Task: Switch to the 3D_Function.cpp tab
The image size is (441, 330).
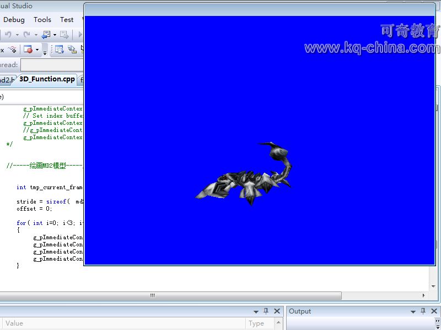Action: coord(47,79)
